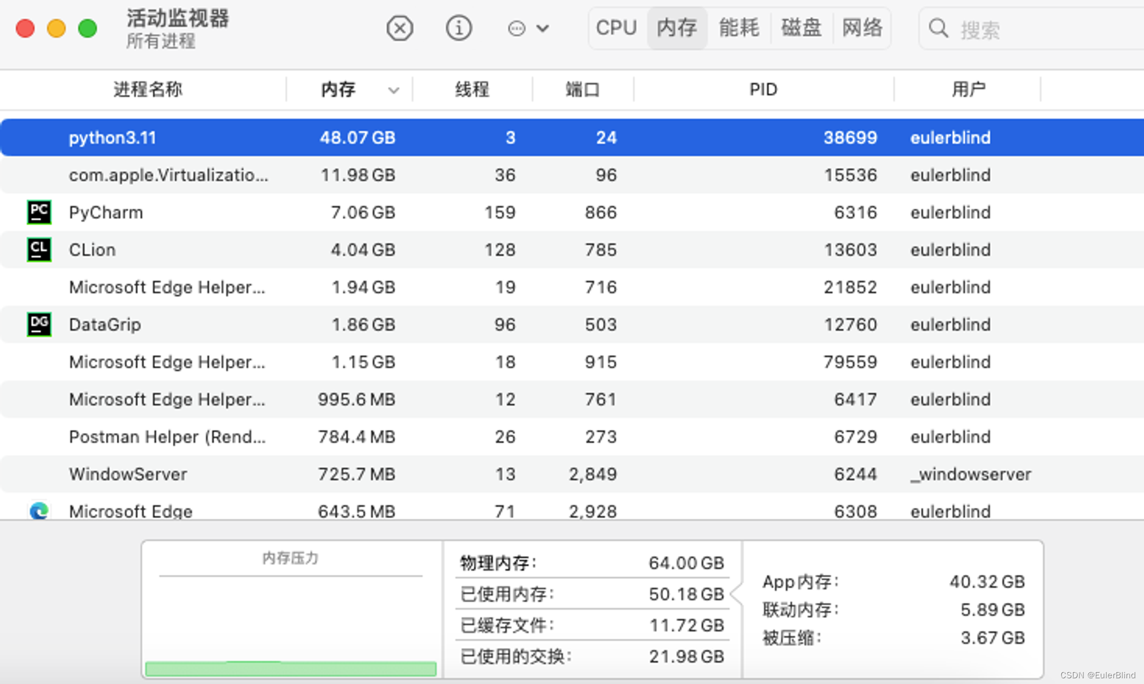The height and width of the screenshot is (684, 1144).
Task: Sort by the 线程 column header
Action: [472, 90]
